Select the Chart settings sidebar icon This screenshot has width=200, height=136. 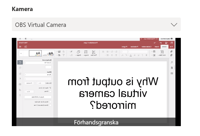point(20,90)
